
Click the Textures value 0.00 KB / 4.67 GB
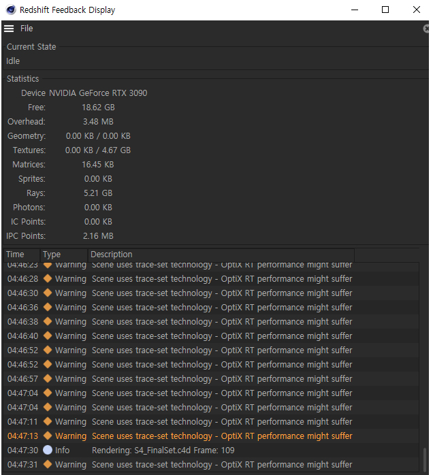tap(98, 150)
